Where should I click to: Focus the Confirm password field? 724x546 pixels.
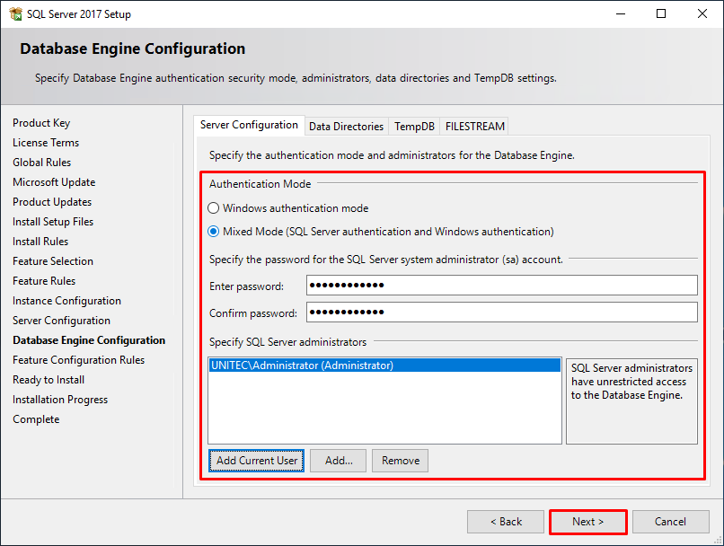click(502, 312)
